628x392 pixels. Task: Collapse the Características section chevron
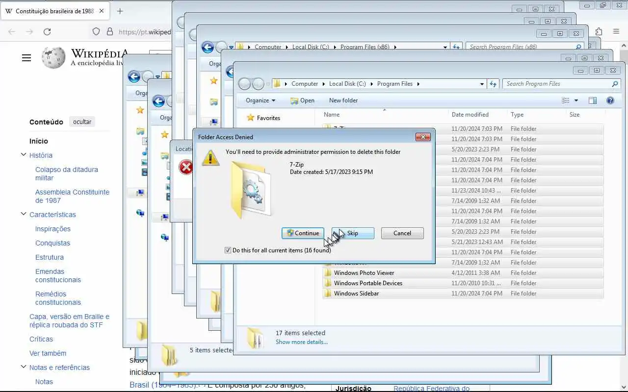[x=23, y=214]
